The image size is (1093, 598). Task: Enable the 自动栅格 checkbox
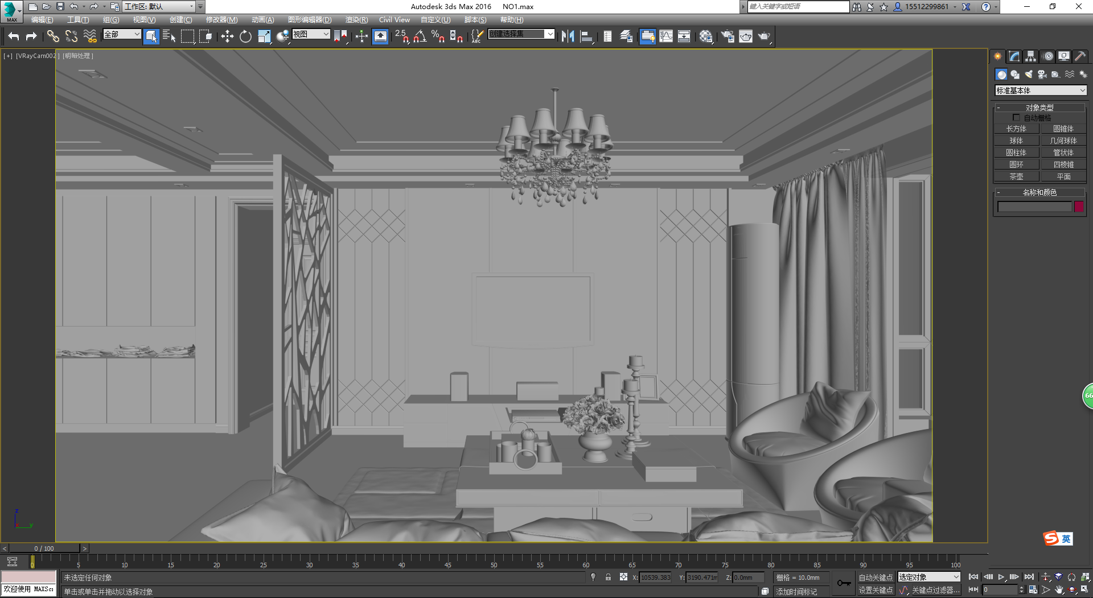tap(1016, 118)
